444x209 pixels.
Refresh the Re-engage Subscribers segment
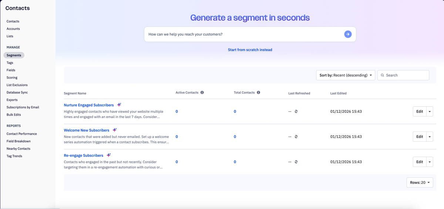pos(296,162)
